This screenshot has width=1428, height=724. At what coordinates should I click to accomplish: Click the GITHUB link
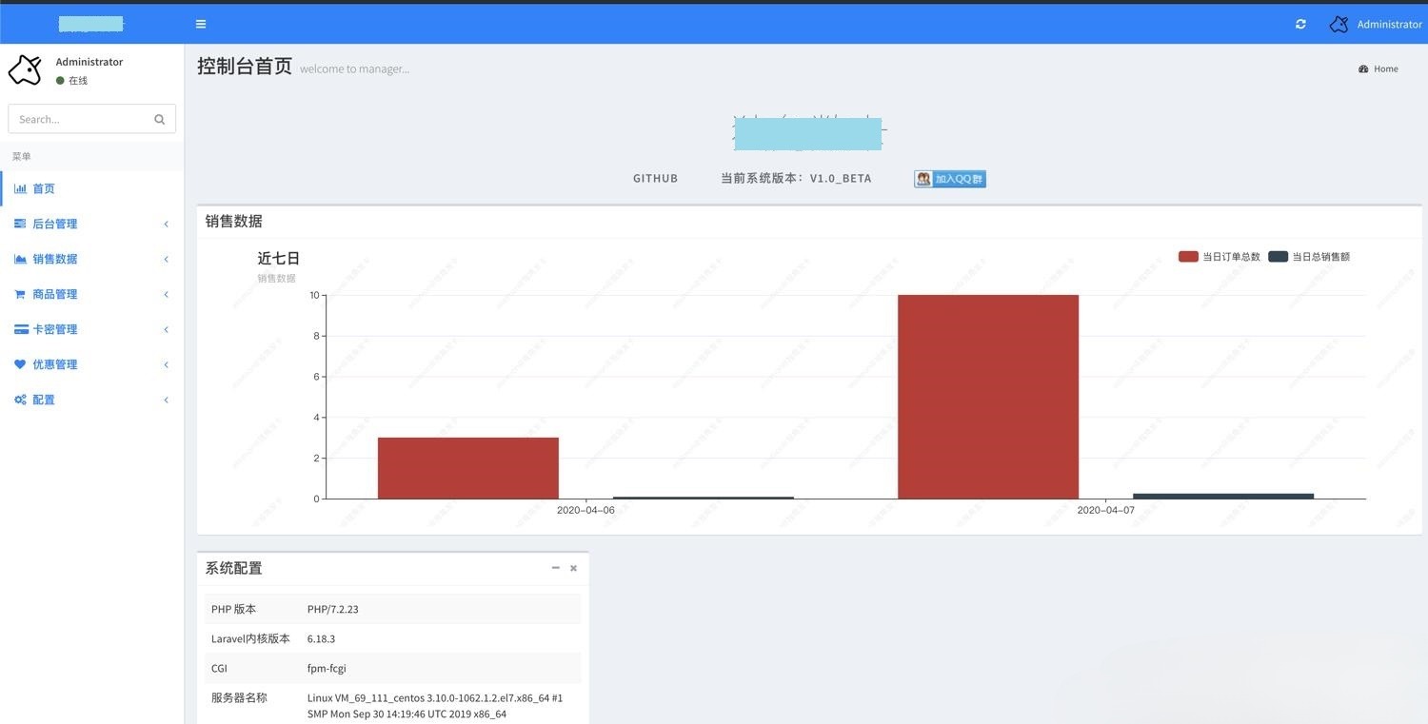coord(654,178)
